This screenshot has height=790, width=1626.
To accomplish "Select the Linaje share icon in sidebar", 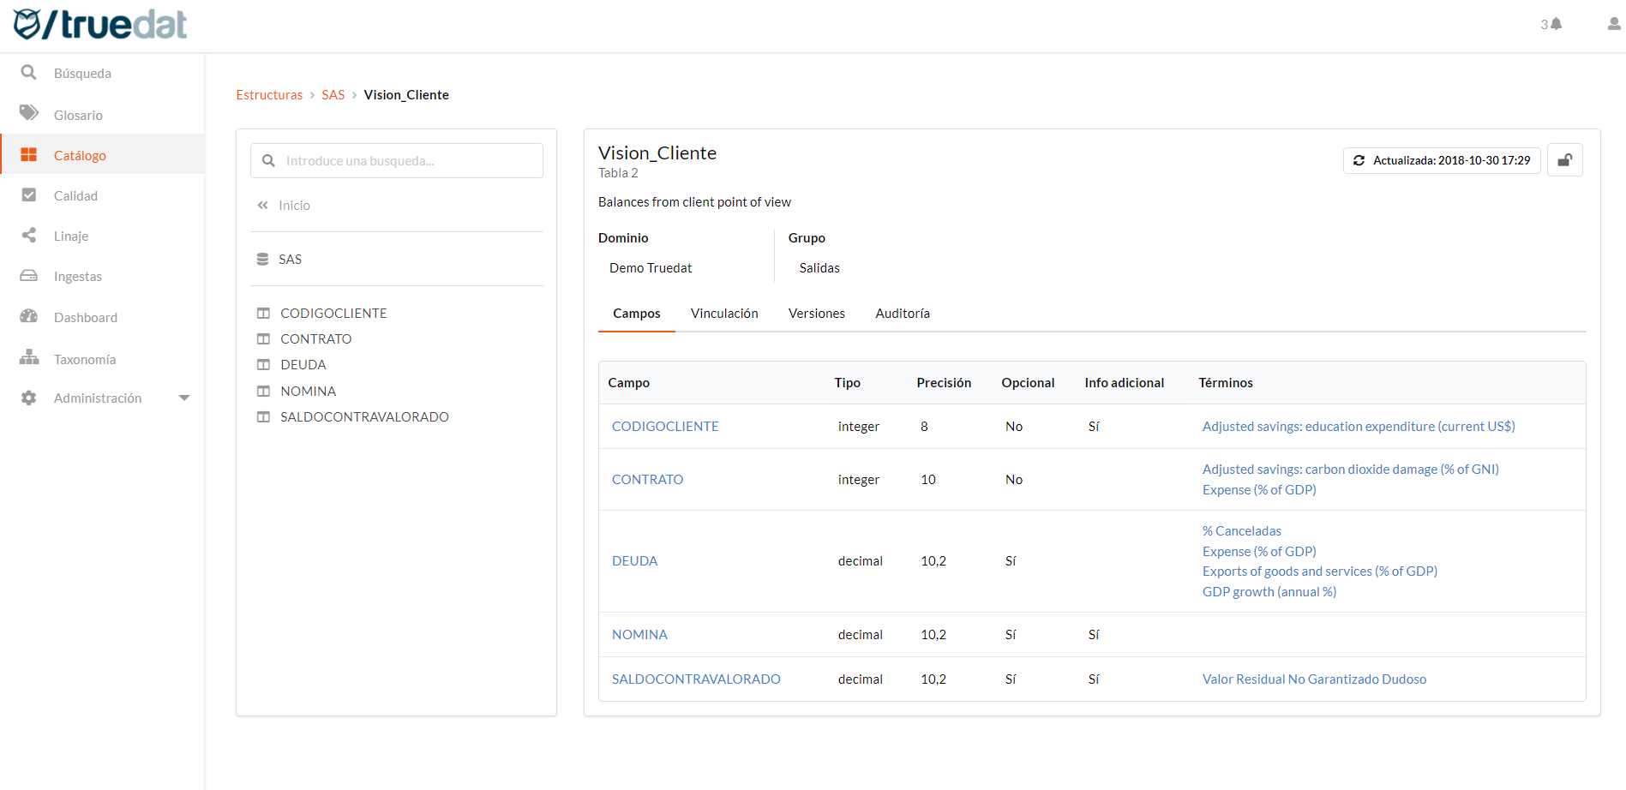I will (x=28, y=236).
